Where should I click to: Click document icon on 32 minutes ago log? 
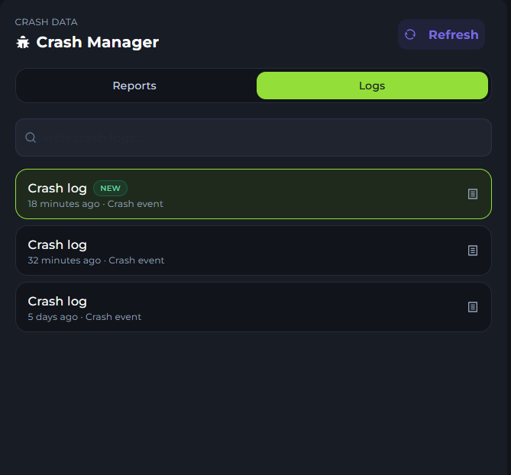coord(473,250)
